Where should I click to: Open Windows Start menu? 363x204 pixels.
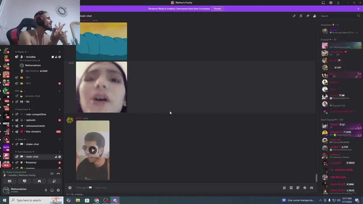click(4, 200)
